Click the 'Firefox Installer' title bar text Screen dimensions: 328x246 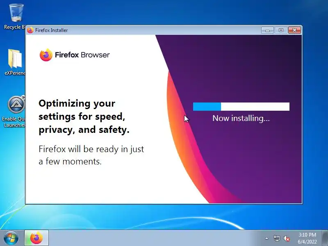(x=52, y=30)
